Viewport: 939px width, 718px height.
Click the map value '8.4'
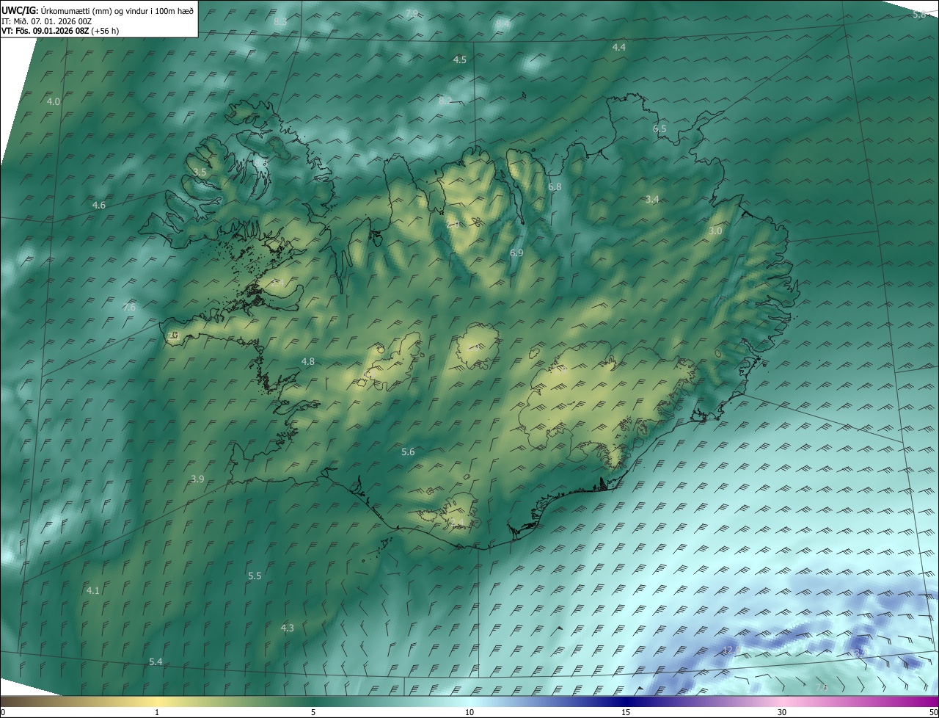point(503,23)
